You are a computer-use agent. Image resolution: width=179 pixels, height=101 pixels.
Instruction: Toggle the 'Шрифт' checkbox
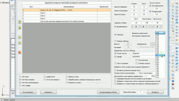click(115, 57)
